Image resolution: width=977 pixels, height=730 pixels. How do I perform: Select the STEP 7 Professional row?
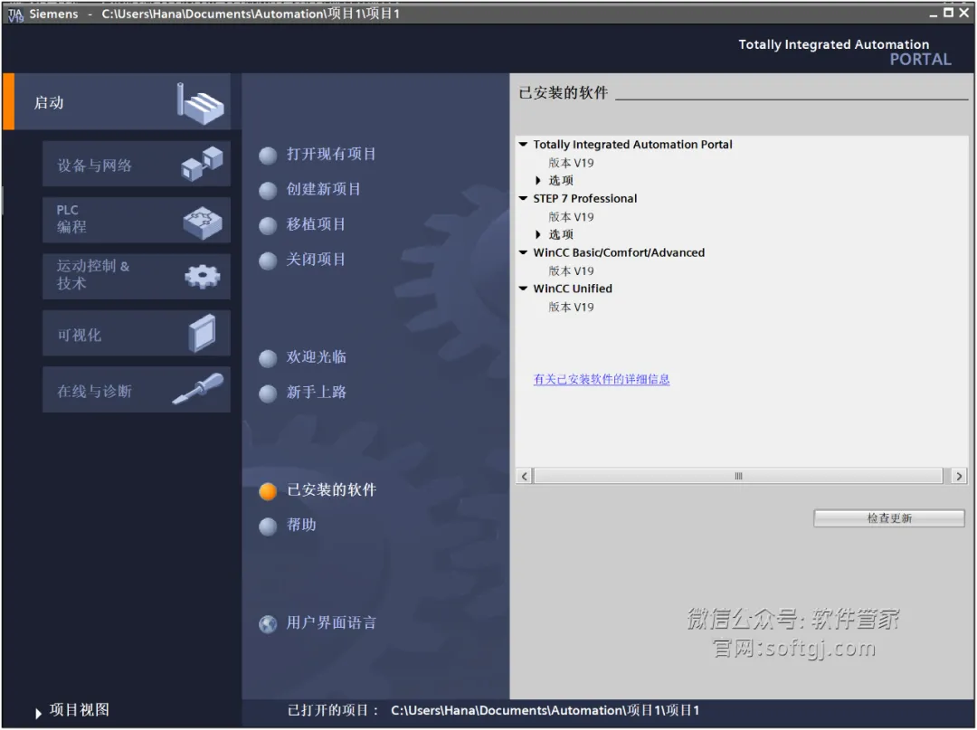[x=584, y=199]
